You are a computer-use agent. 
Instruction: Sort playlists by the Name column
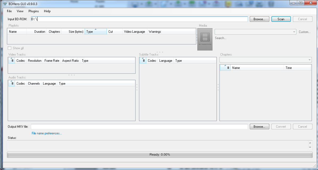pos(17,32)
